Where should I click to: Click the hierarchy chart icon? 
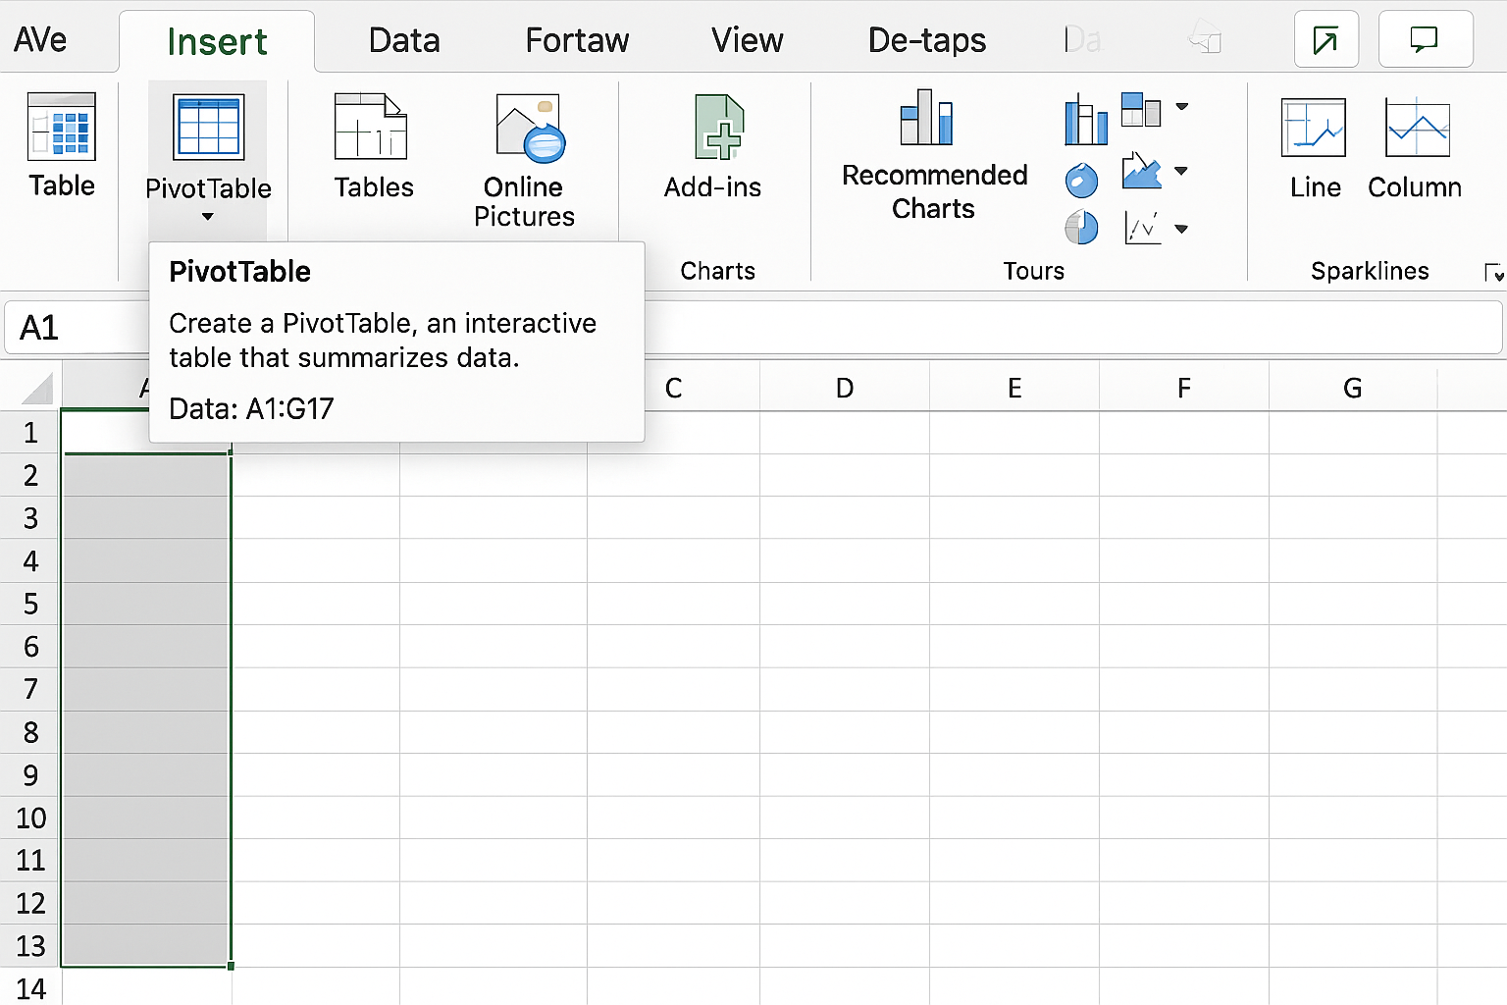pos(1140,109)
